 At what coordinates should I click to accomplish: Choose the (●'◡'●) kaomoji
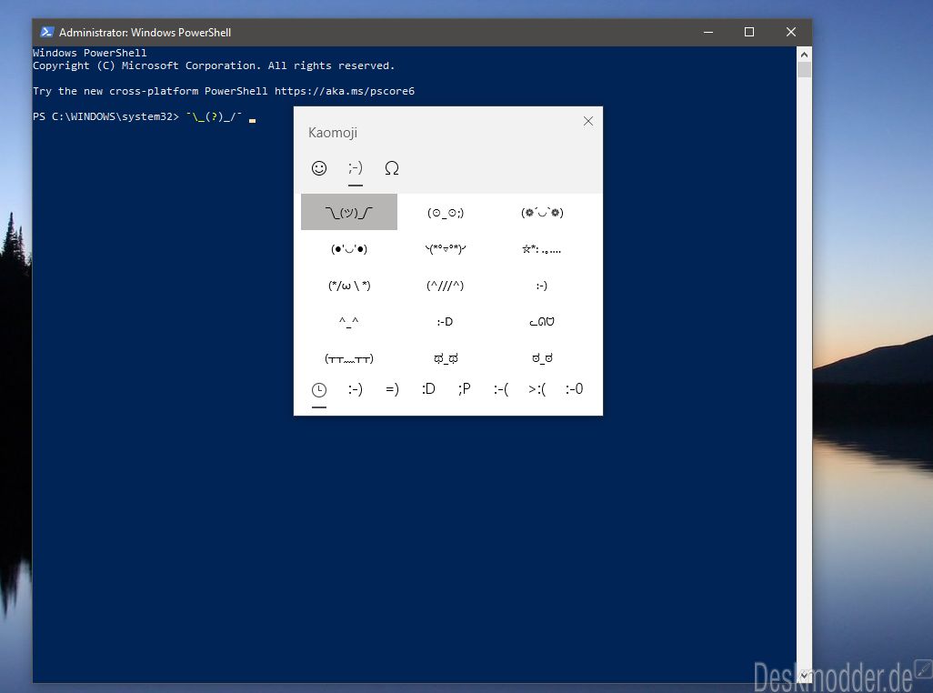349,248
